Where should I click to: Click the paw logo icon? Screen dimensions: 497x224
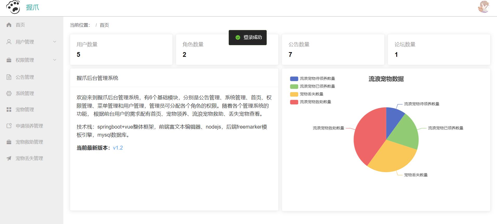pos(13,7)
